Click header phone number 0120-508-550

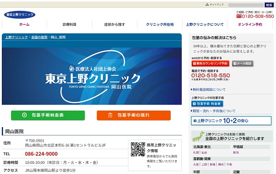258,17
